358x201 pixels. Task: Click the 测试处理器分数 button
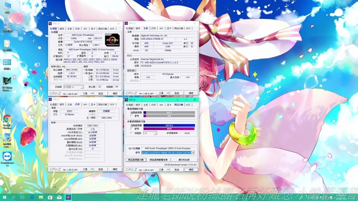point(136,160)
